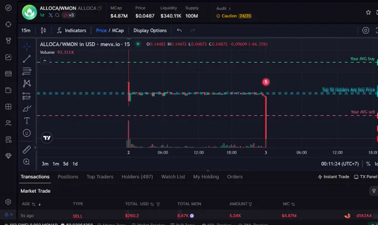The image size is (378, 225).
Task: Toggle AGE column display swap icon
Action: [33, 204]
